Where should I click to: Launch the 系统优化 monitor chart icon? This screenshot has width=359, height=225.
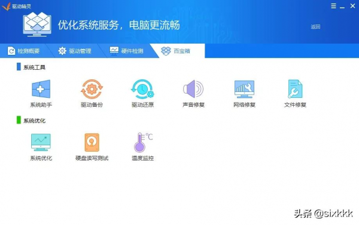tap(41, 142)
